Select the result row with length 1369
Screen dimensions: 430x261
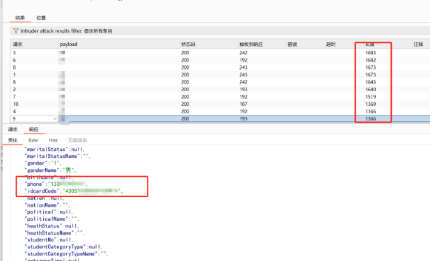click(x=220, y=104)
